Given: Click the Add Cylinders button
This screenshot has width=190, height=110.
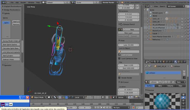Looking at the screenshot, I should point(11,56).
